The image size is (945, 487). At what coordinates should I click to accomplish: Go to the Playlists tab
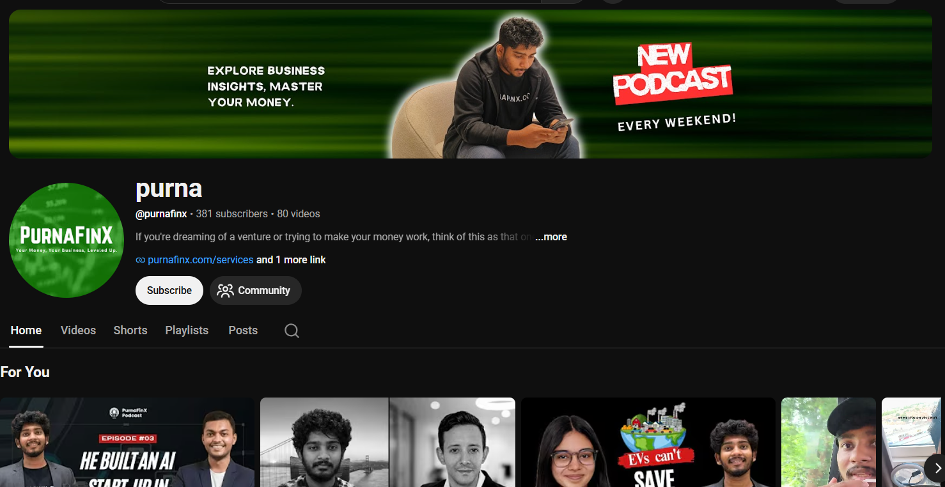click(x=187, y=330)
